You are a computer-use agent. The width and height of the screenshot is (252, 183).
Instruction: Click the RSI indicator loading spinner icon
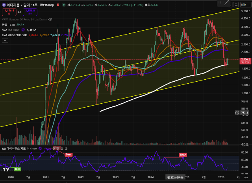(40, 148)
